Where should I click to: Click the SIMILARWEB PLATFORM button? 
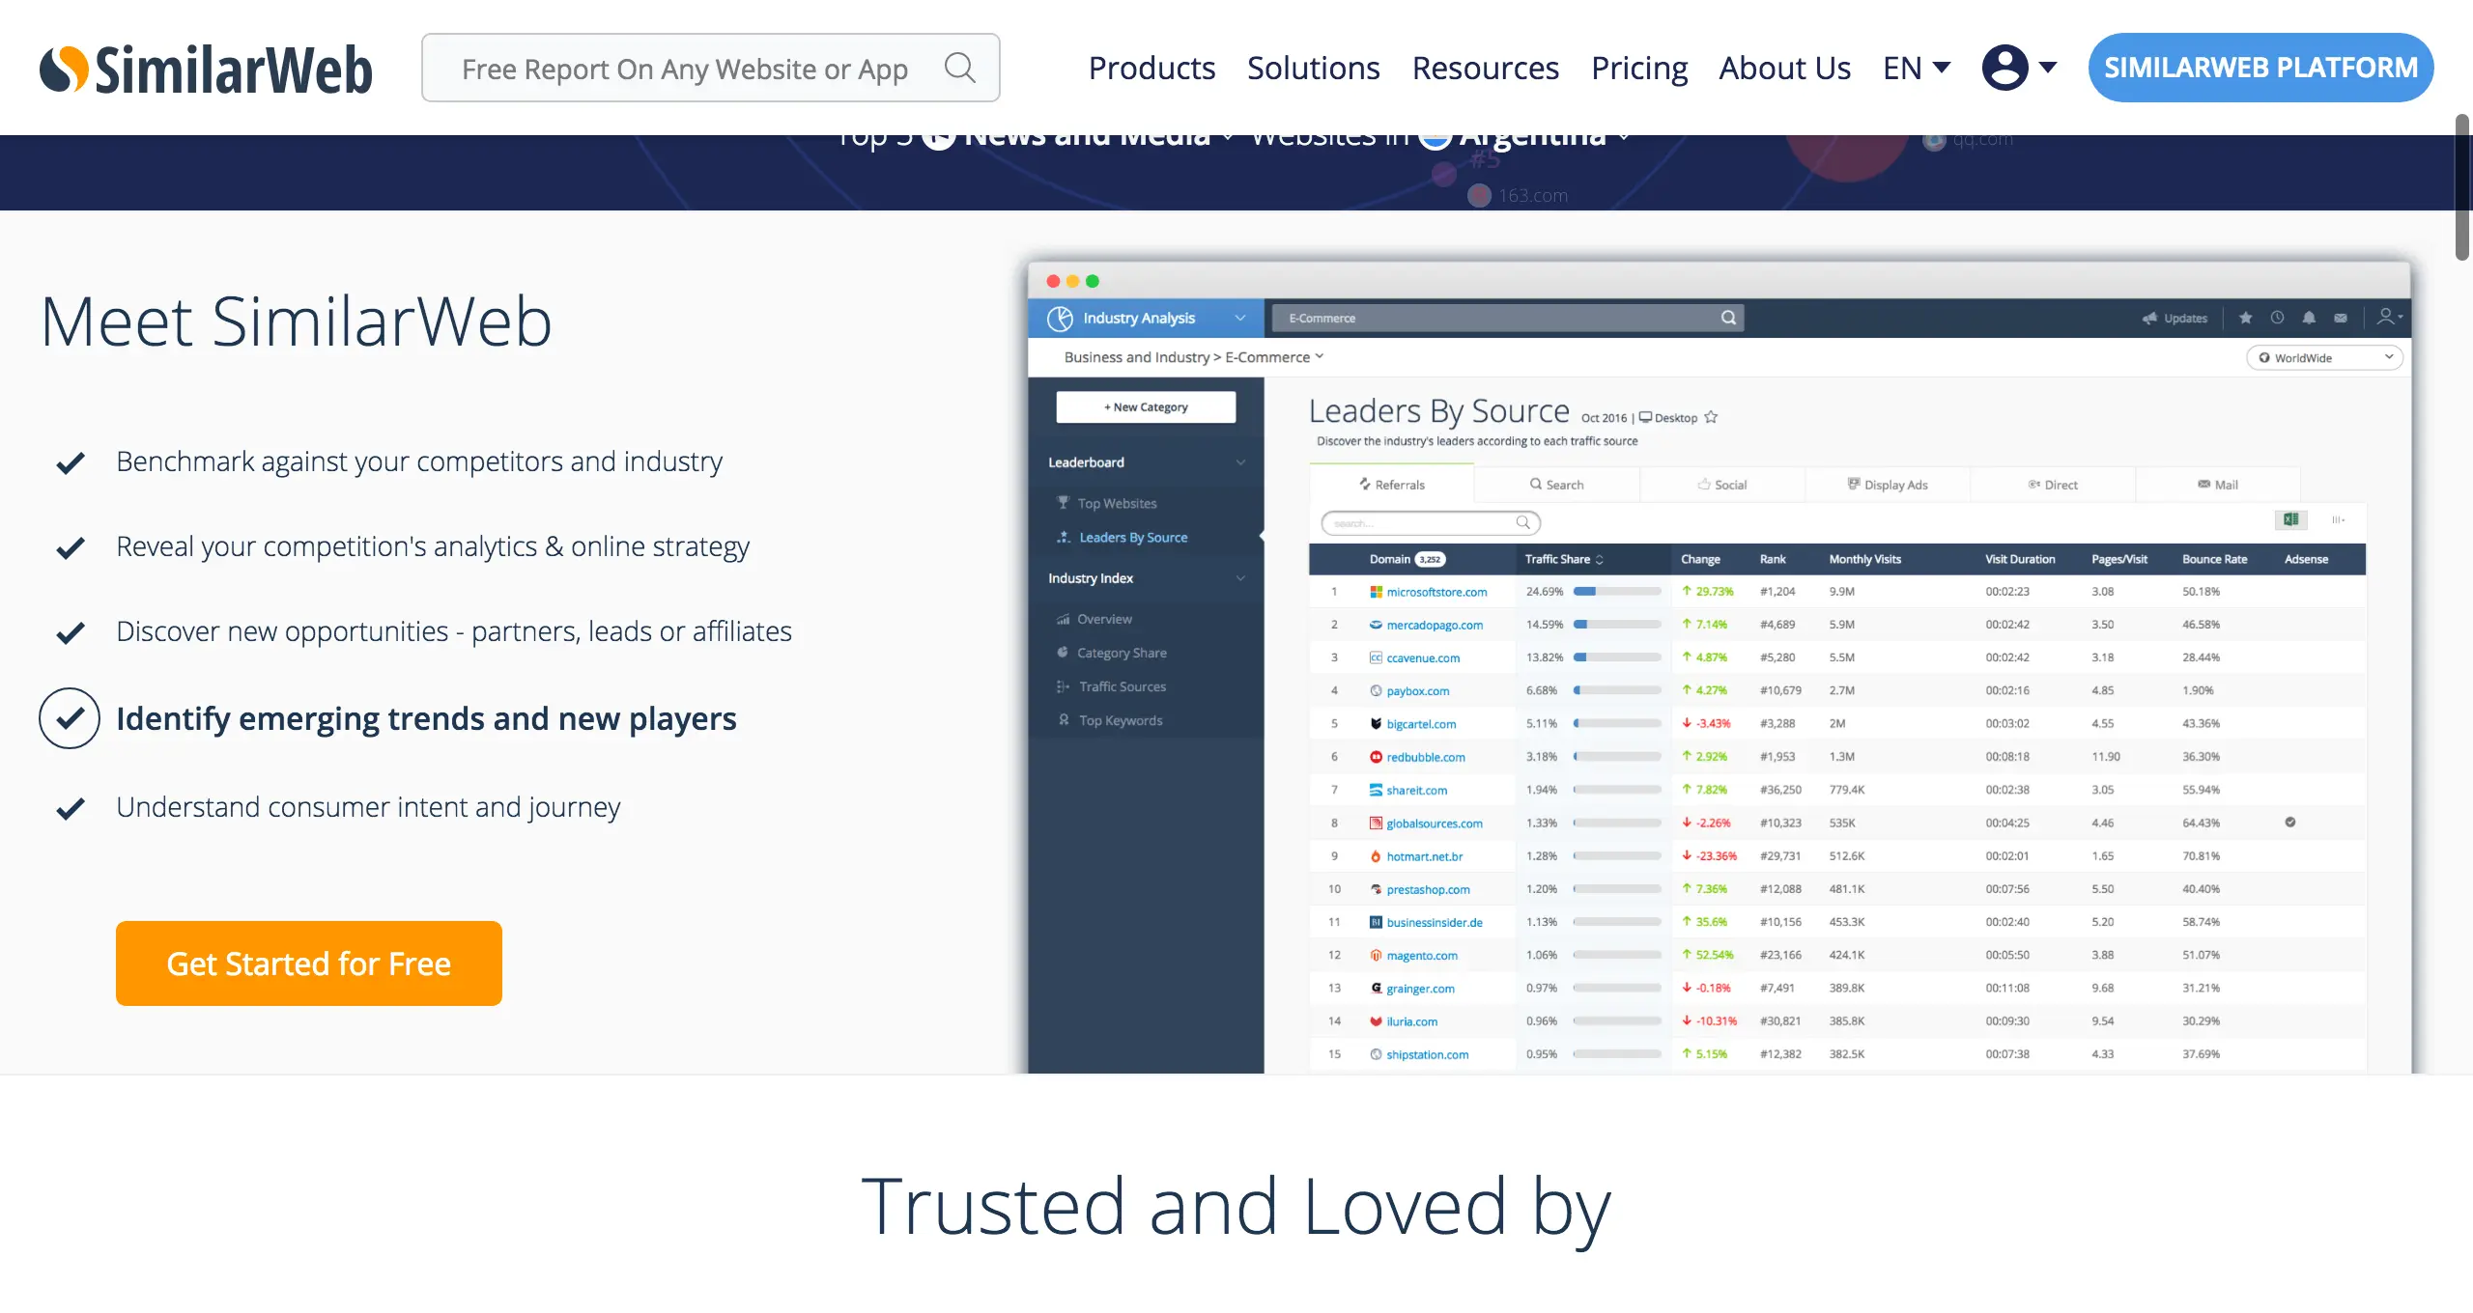[x=2260, y=68]
